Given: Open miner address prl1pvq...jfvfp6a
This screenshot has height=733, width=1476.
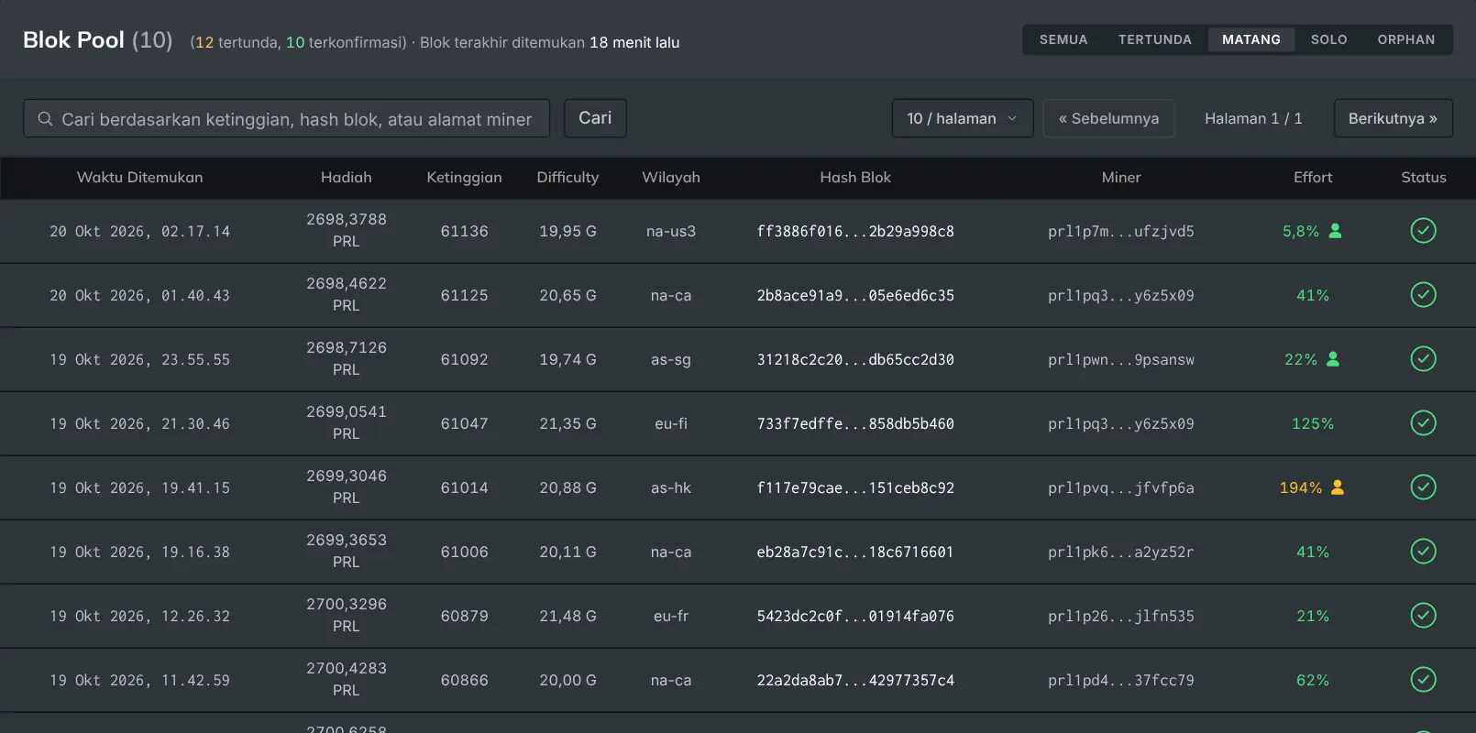Looking at the screenshot, I should click(x=1121, y=488).
